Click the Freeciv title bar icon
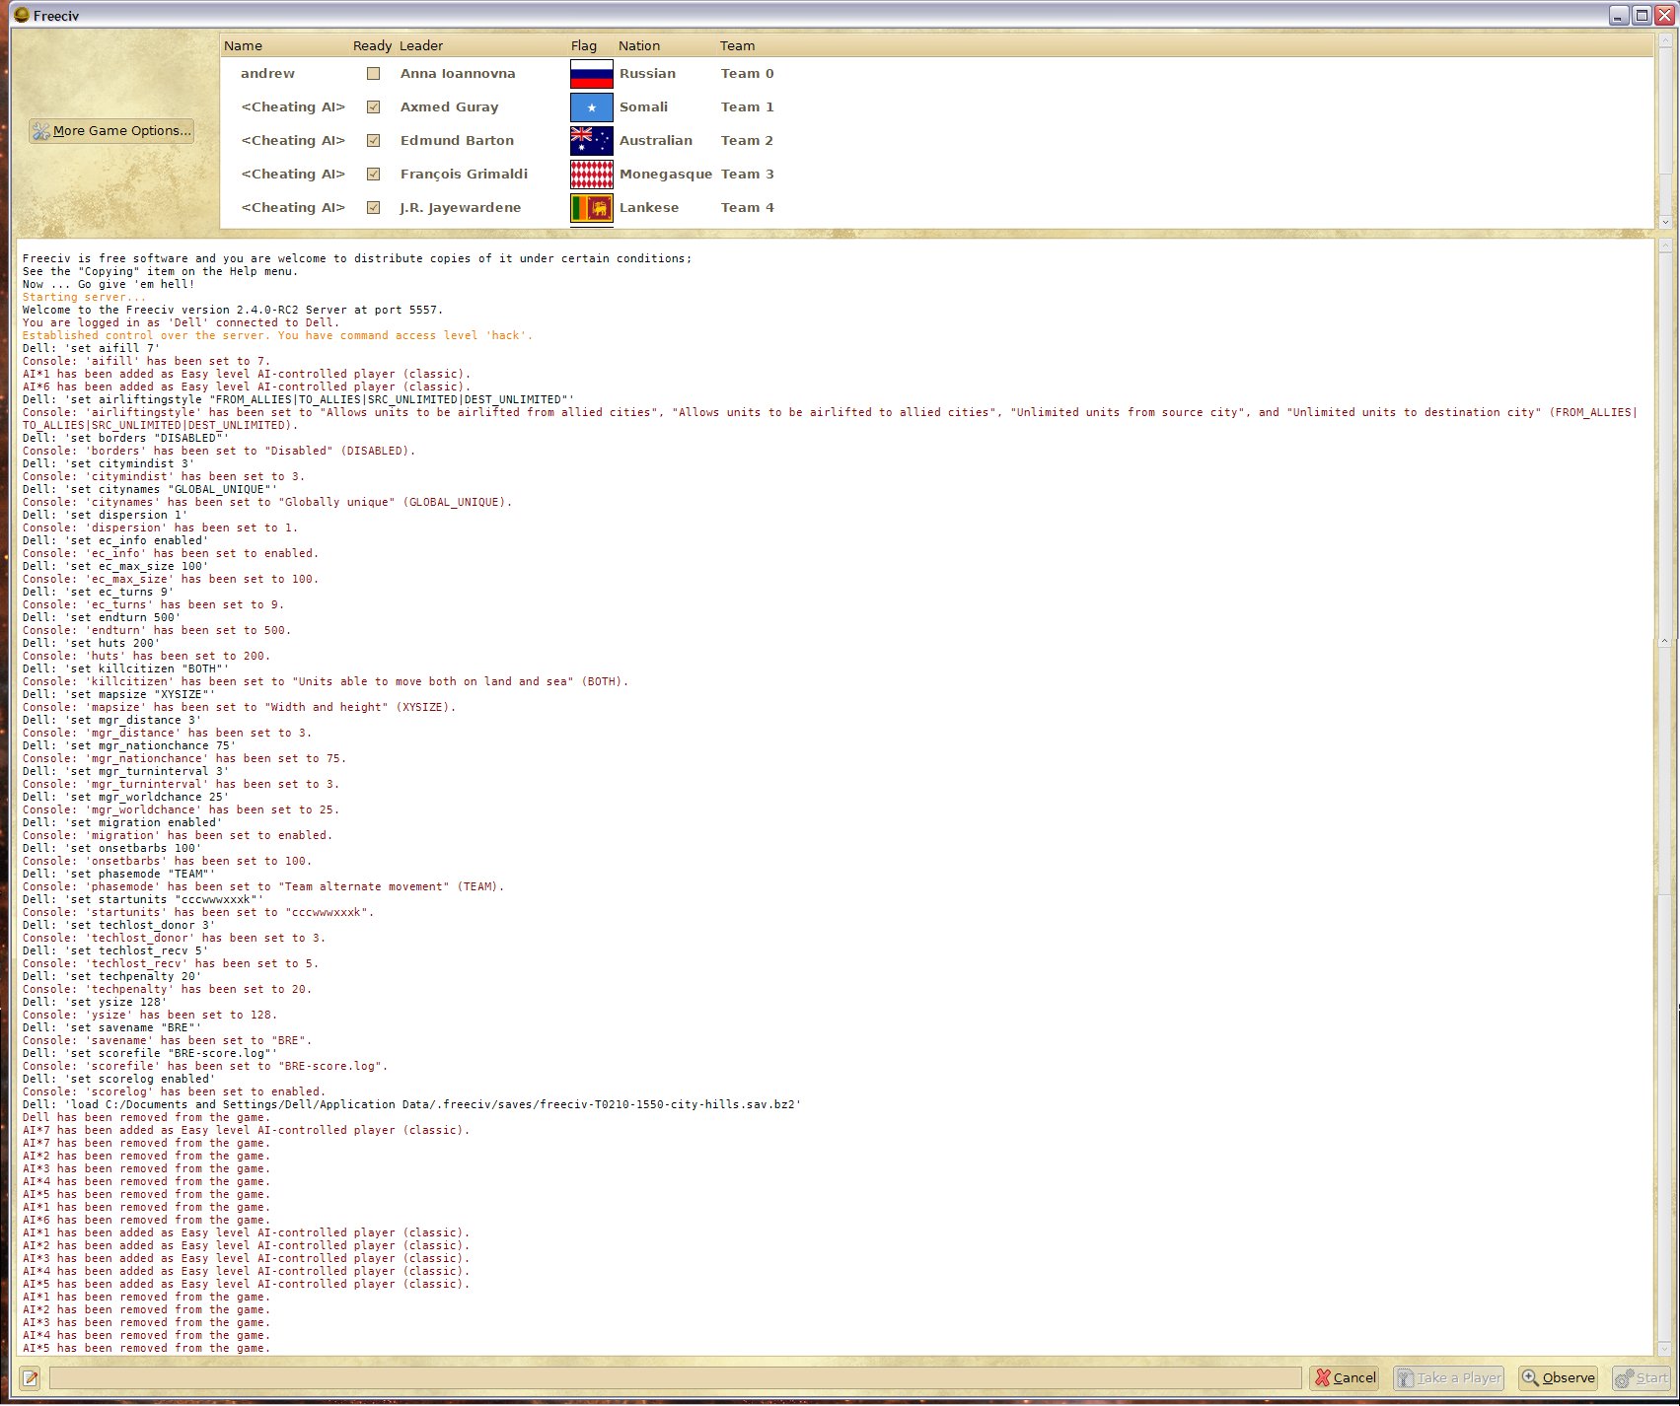Image resolution: width=1680 pixels, height=1406 pixels. click(x=21, y=15)
